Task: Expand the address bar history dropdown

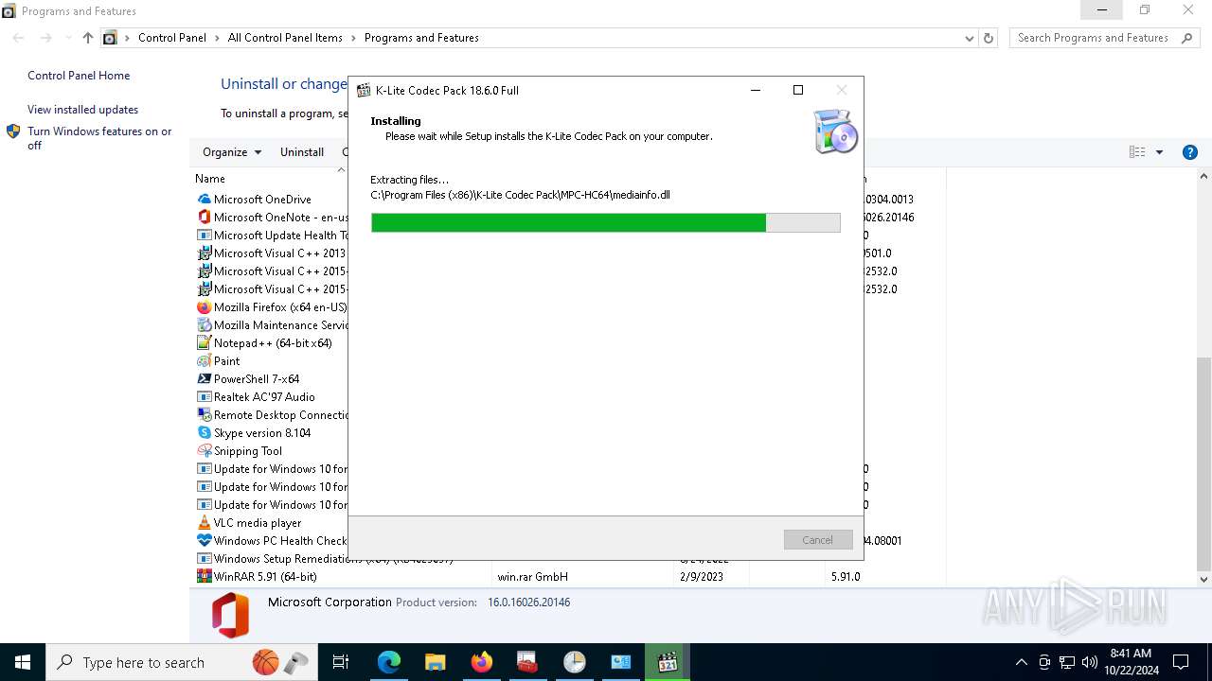Action: point(969,38)
